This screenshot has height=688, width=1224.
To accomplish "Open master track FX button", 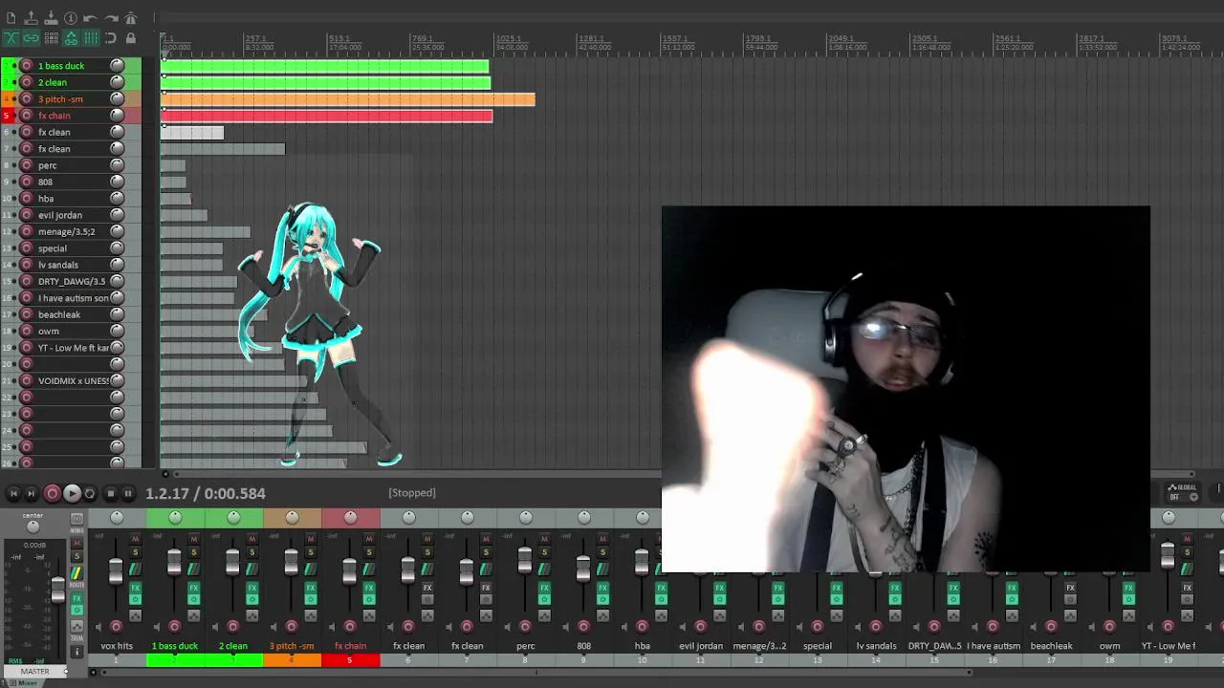I will (76, 598).
